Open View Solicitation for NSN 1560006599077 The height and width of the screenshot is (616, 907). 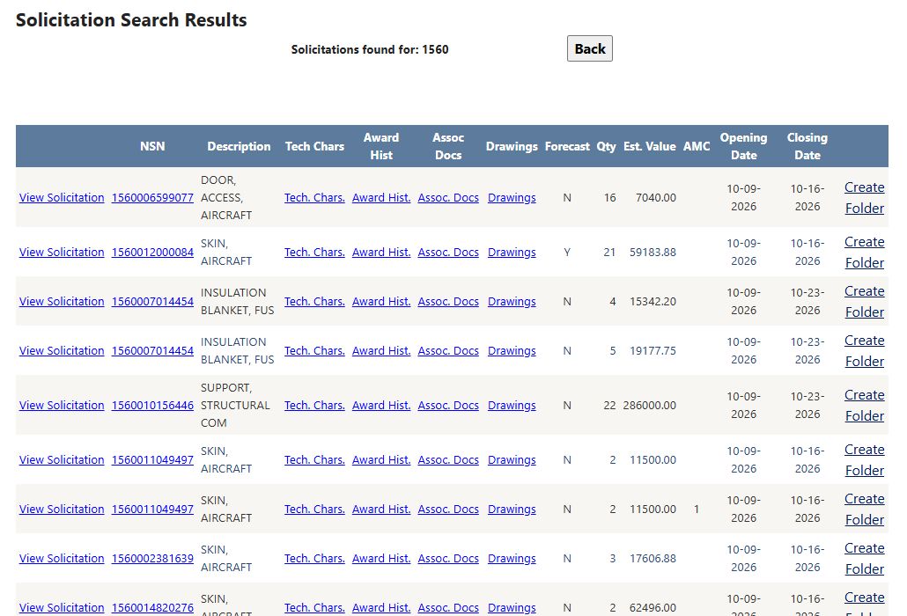click(62, 198)
